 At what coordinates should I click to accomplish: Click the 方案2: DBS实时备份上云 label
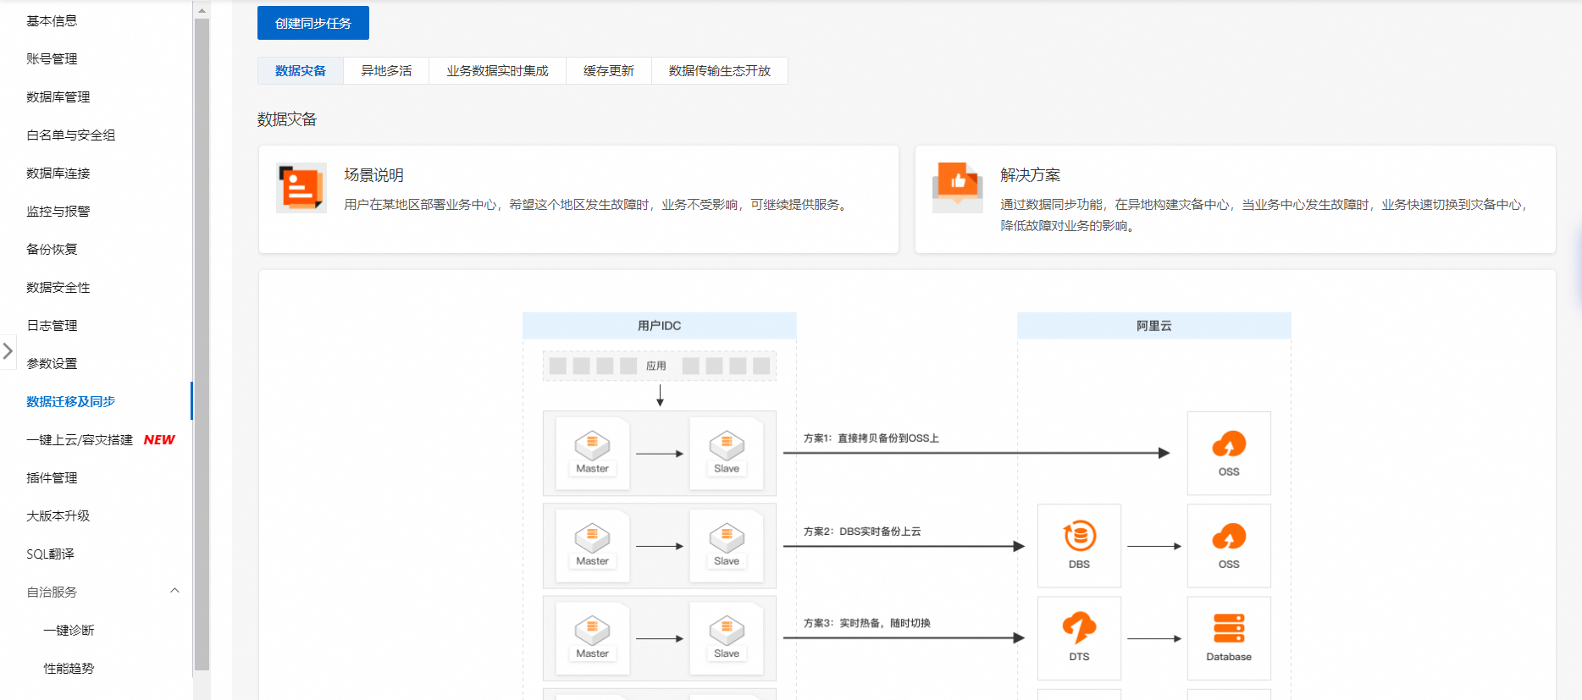coord(862,532)
